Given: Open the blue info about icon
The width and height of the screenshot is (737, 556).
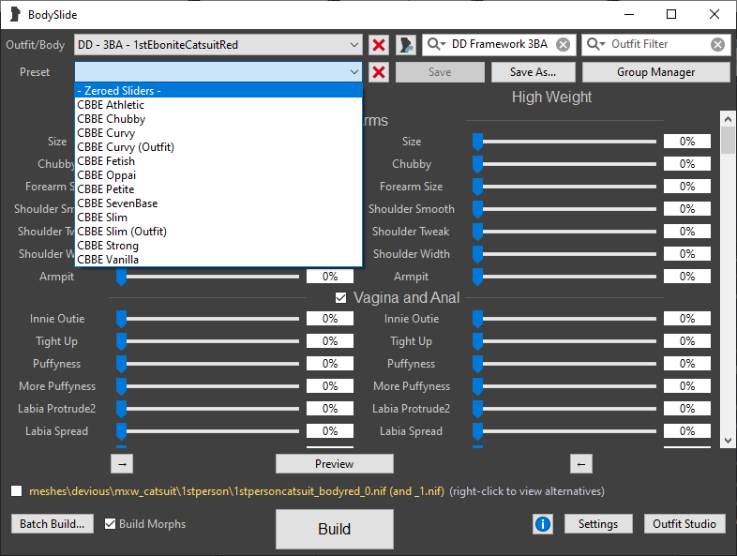Looking at the screenshot, I should point(542,523).
